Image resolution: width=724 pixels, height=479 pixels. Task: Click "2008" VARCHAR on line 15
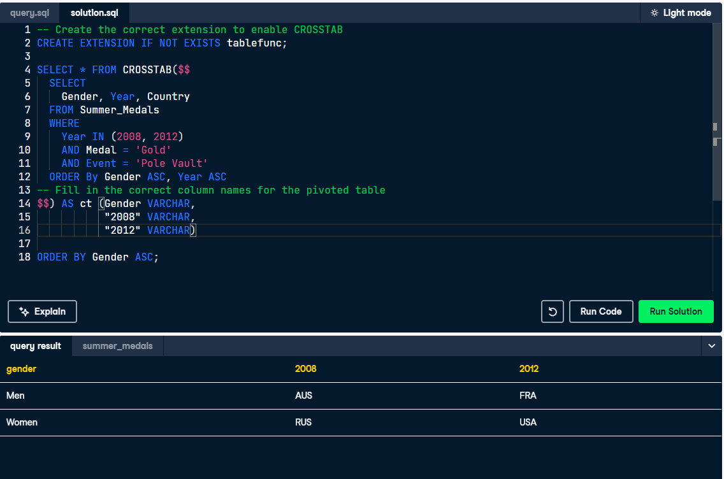click(147, 217)
